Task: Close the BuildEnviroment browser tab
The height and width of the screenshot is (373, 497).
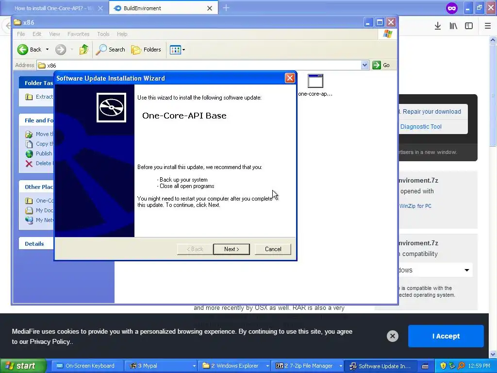Action: coord(210,8)
